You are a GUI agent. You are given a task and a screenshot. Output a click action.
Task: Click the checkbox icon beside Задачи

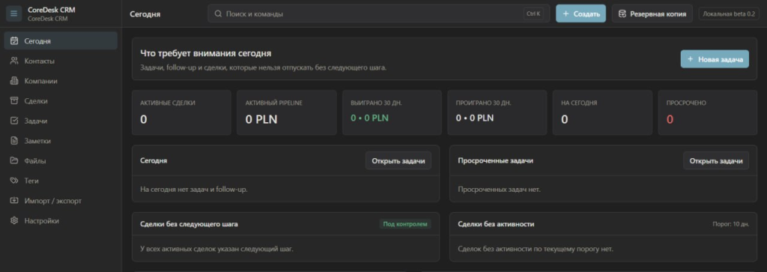[x=14, y=121]
